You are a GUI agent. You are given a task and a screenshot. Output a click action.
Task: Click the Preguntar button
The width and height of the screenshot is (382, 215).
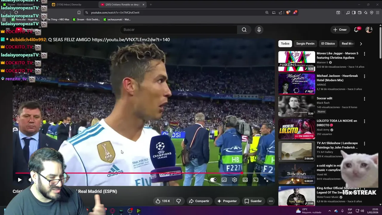pyautogui.click(x=227, y=201)
